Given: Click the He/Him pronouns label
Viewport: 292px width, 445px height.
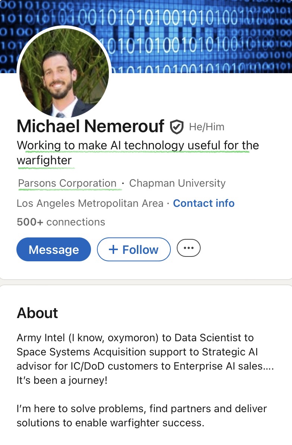Looking at the screenshot, I should (207, 127).
